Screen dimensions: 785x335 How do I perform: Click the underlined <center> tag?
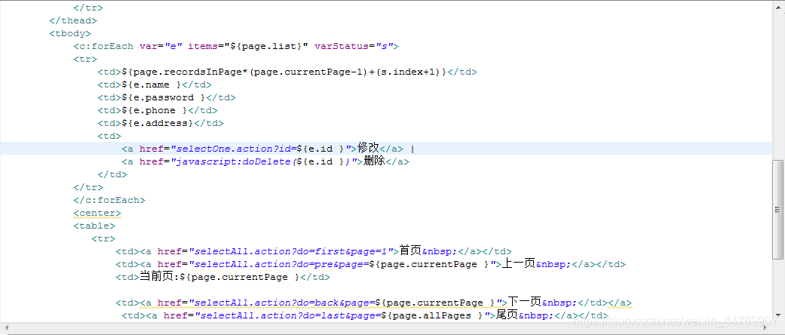(97, 213)
